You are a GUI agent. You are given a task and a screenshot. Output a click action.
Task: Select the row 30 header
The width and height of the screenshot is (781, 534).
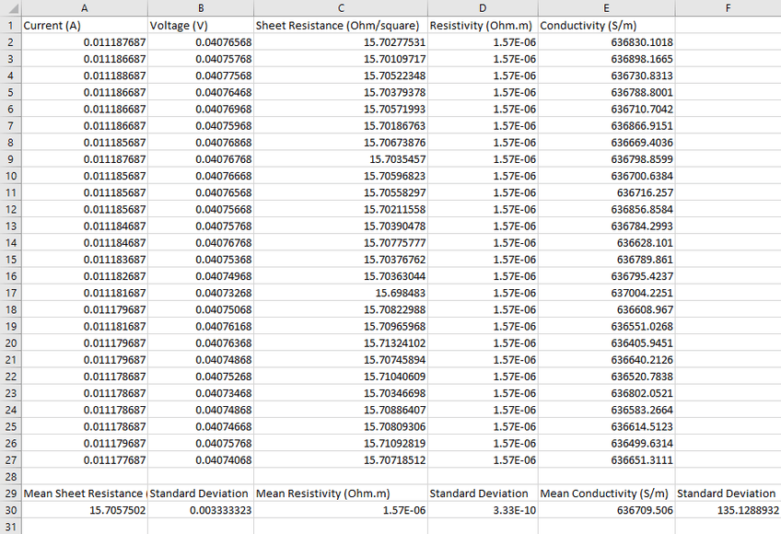coord(10,510)
